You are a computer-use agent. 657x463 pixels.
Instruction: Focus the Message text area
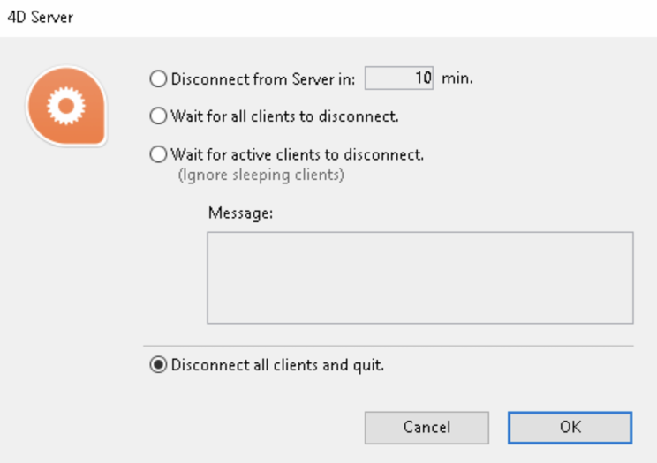click(419, 278)
